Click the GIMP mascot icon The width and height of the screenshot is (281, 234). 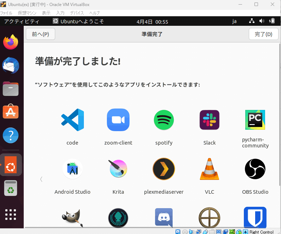(73, 218)
